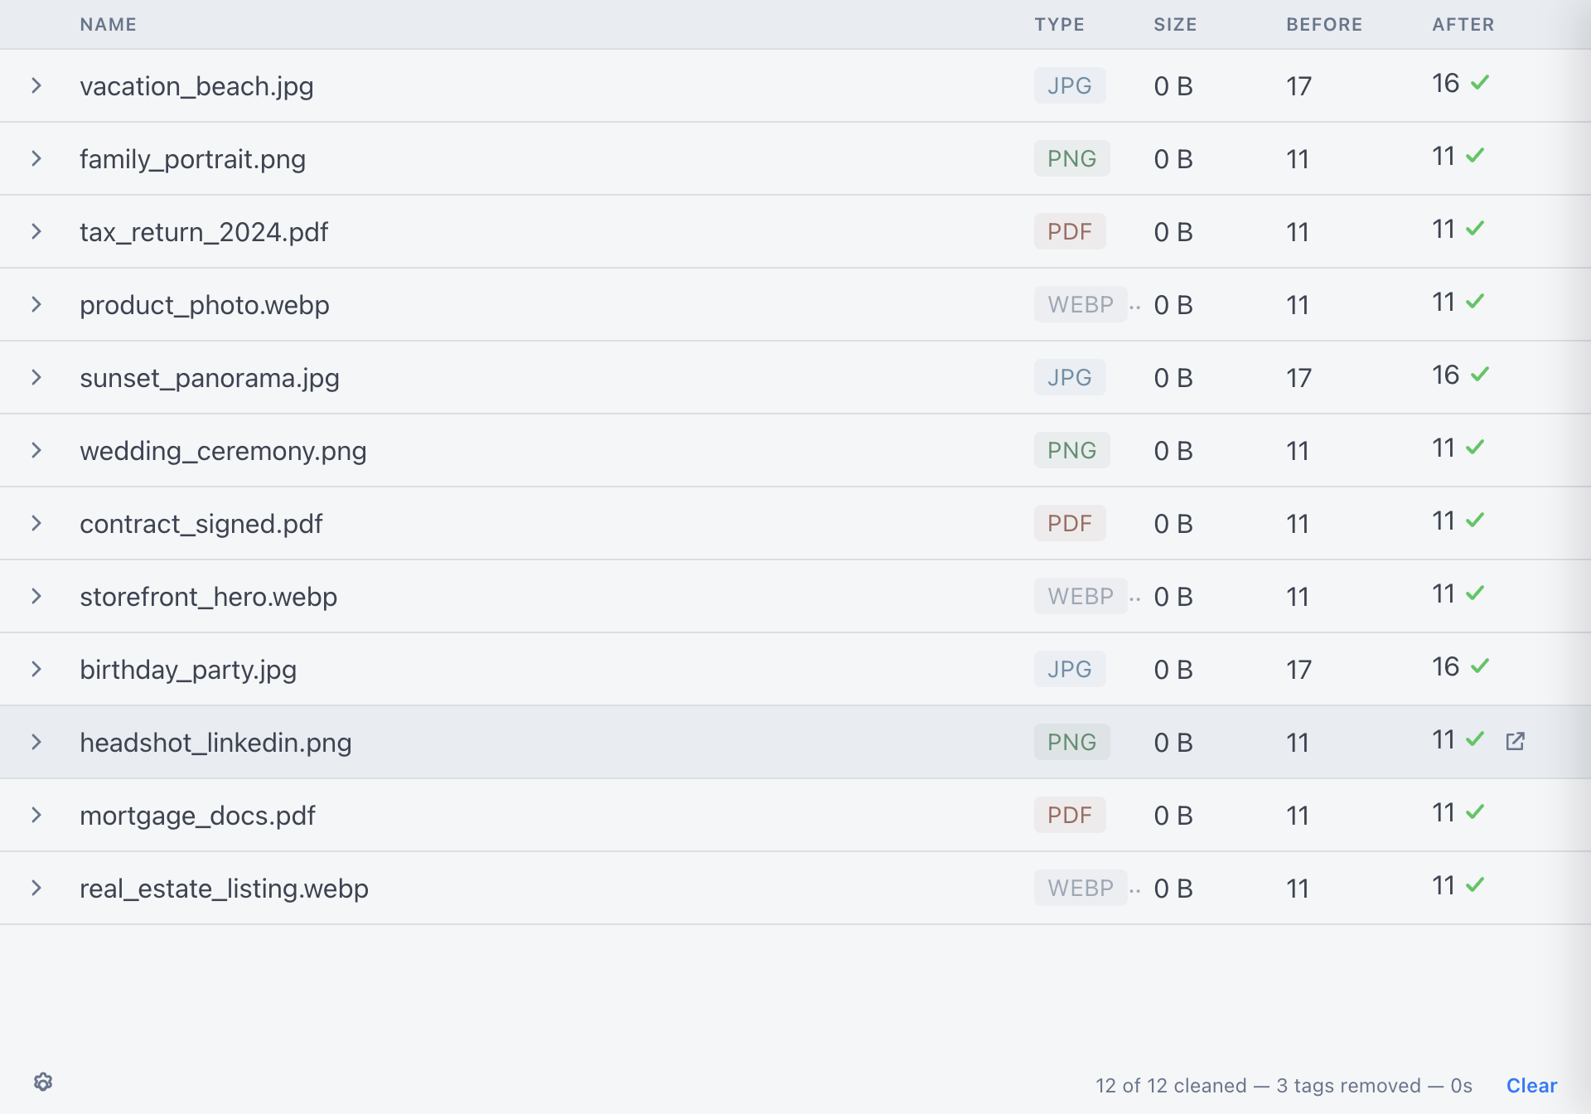Screen dimensions: 1591x1114
Task: Click the green checkmark for vacation_beach.jpg
Action: (x=1480, y=83)
